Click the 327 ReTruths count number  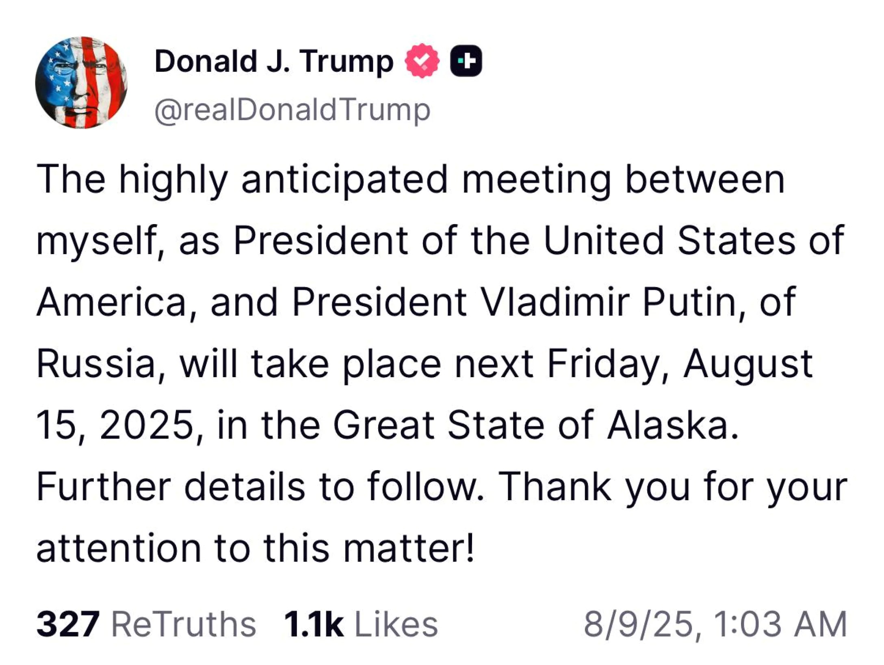(67, 624)
